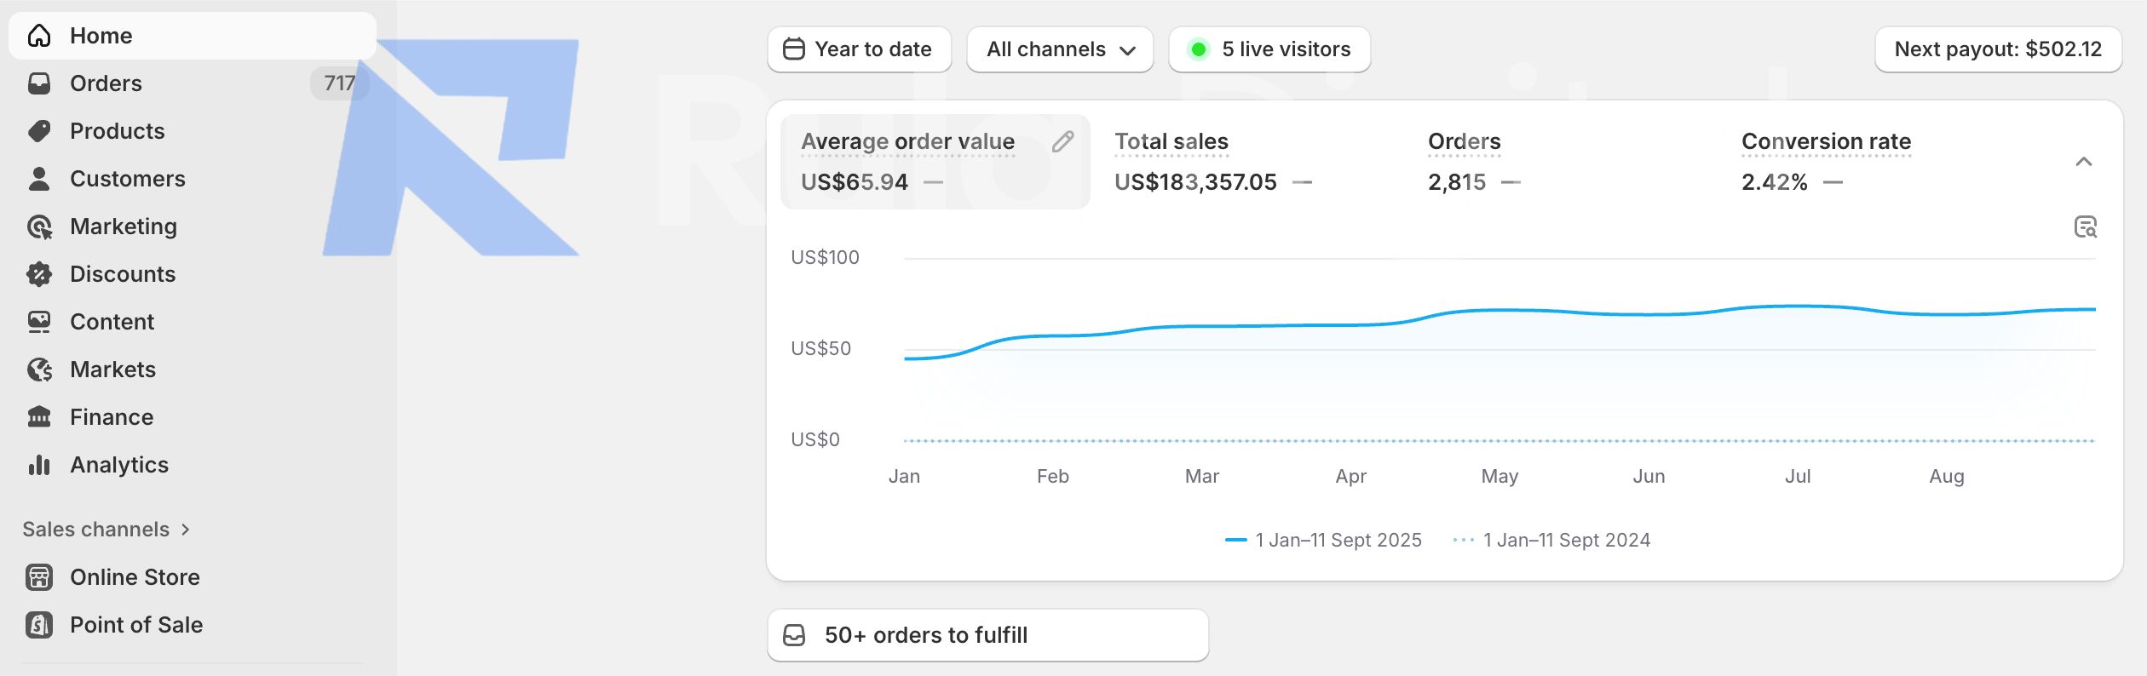Open the report explorer icon above the chart
The width and height of the screenshot is (2147, 676).
tap(2085, 227)
